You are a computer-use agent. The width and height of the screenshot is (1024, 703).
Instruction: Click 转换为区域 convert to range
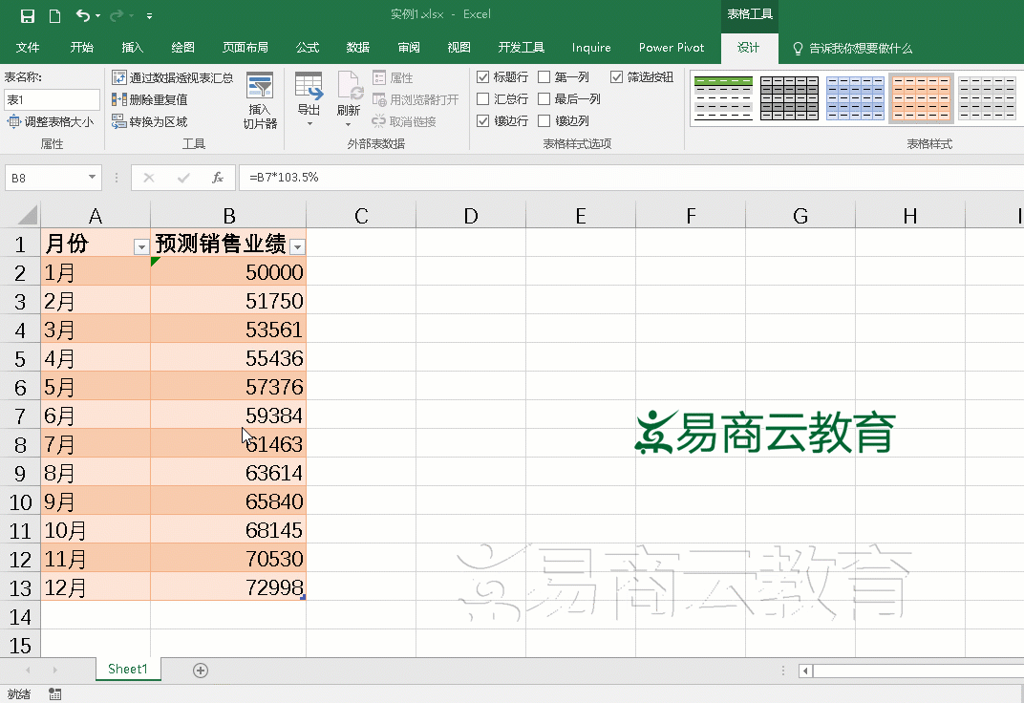pyautogui.click(x=150, y=121)
